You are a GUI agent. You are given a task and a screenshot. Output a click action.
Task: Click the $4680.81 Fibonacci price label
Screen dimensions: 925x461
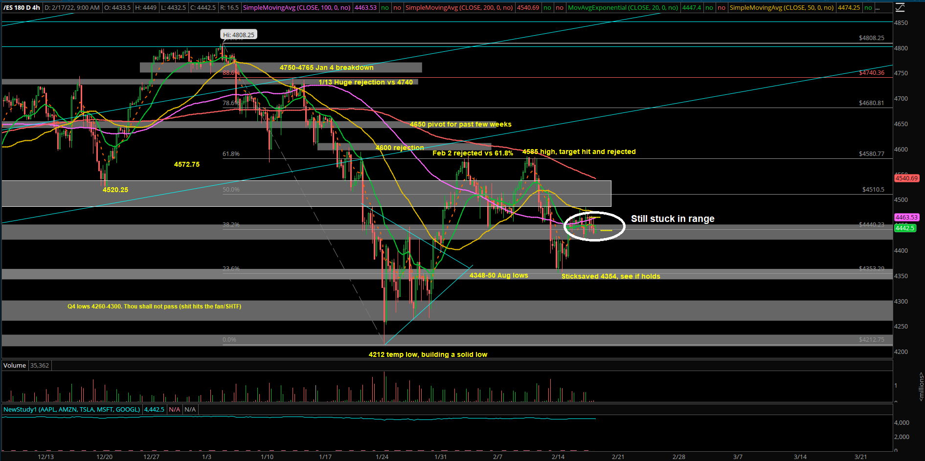click(x=872, y=103)
